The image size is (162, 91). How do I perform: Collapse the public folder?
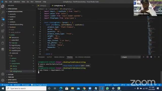(12, 35)
